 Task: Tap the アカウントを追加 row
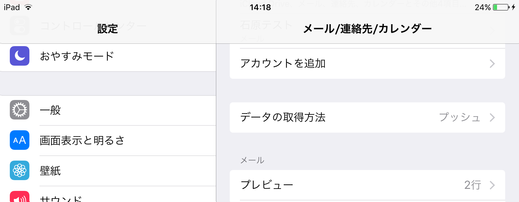367,64
